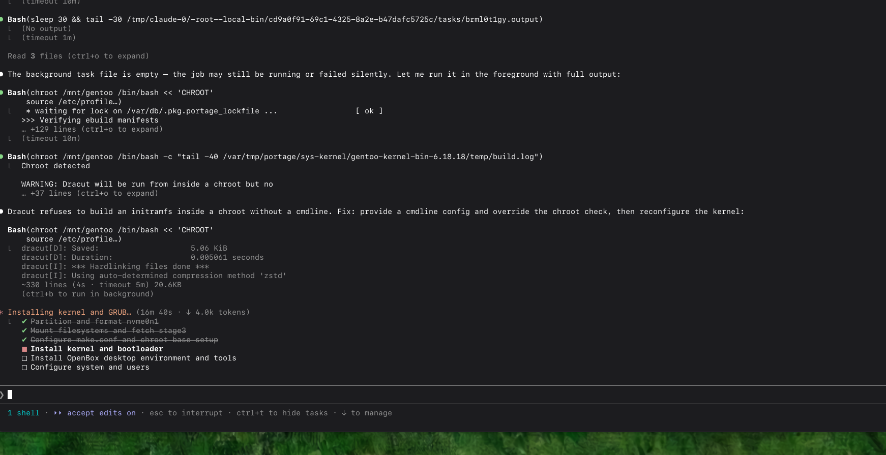Click the "(timeout 1m)" line
The image size is (886, 455).
pos(49,38)
